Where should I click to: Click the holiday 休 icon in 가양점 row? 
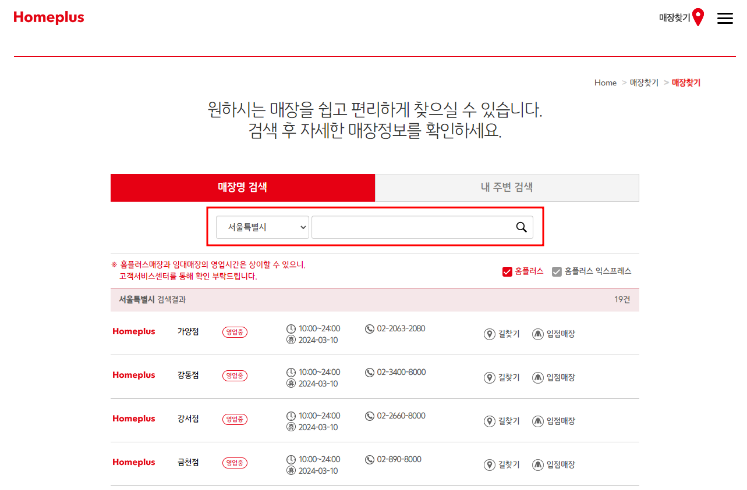[x=291, y=340]
